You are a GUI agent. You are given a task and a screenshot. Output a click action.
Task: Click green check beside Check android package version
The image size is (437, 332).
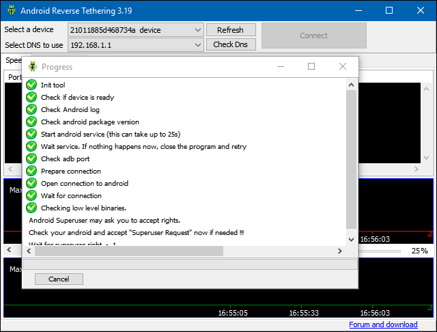click(x=31, y=122)
